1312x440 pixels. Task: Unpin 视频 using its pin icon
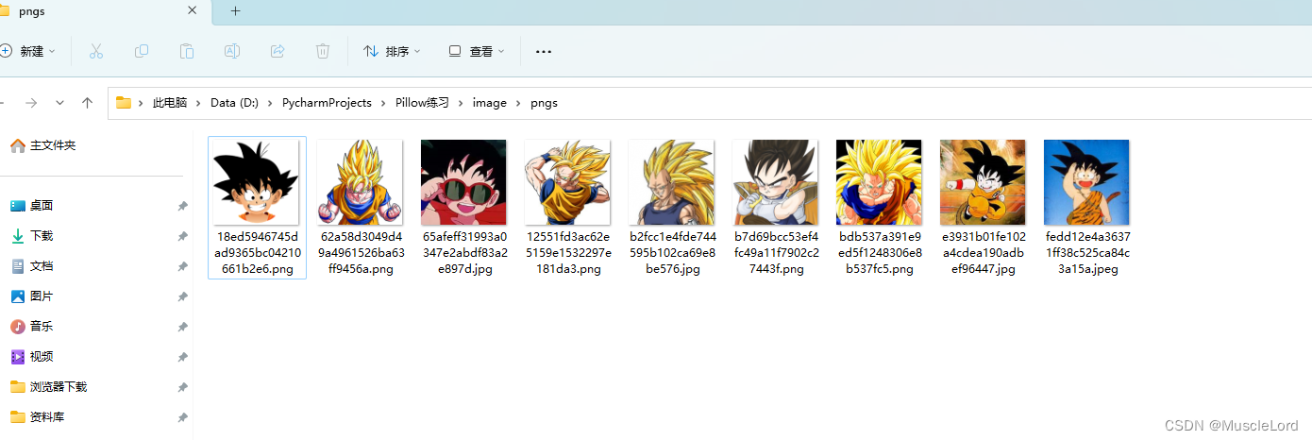tap(182, 357)
